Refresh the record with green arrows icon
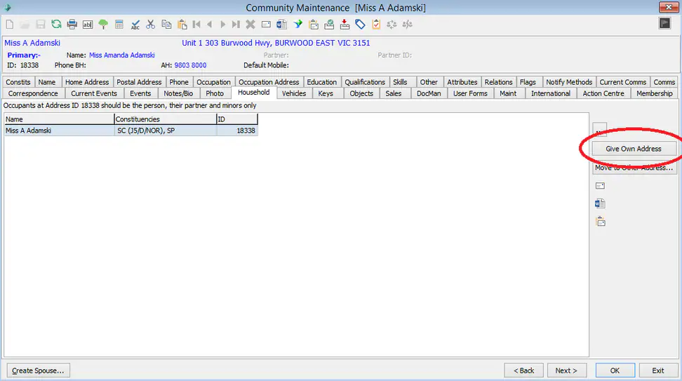Viewport: 682px width, 381px height. tap(56, 25)
